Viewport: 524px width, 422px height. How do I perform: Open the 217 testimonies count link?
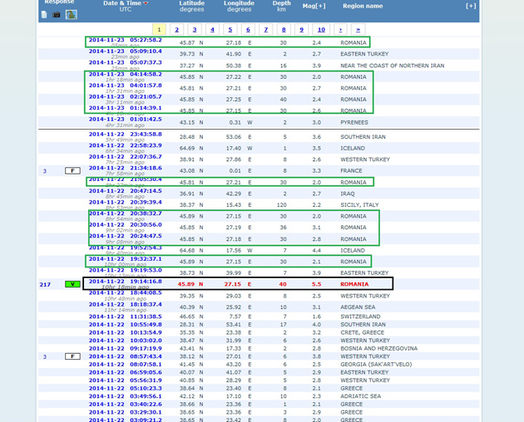pos(45,284)
